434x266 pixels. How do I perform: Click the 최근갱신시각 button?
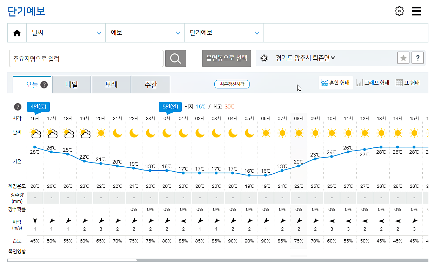point(232,84)
